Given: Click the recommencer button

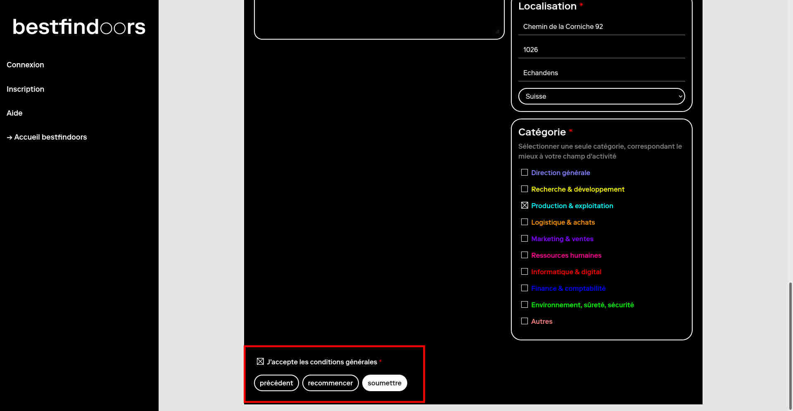Looking at the screenshot, I should [330, 383].
